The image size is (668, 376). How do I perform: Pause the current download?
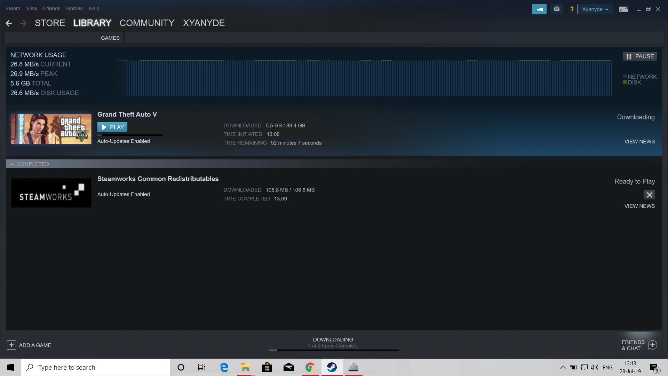coord(640,56)
